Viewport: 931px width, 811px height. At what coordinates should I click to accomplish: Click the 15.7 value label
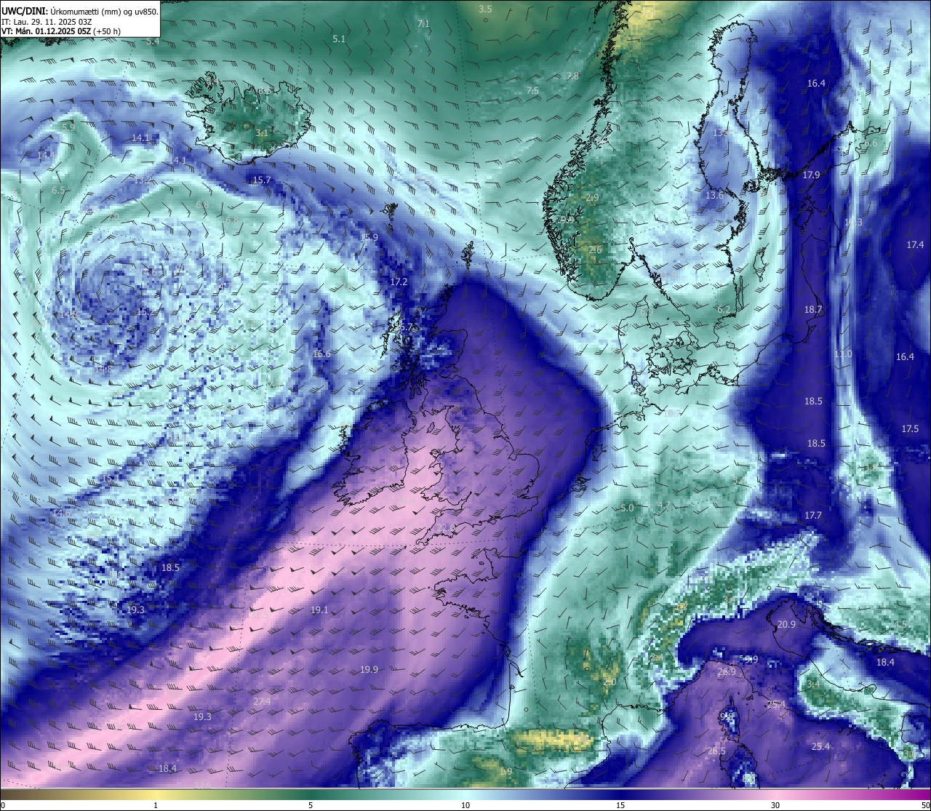click(x=261, y=180)
